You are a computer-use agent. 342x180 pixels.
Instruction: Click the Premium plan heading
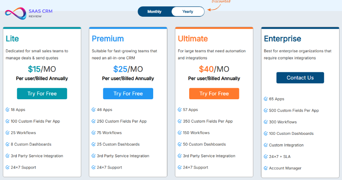coord(108,38)
